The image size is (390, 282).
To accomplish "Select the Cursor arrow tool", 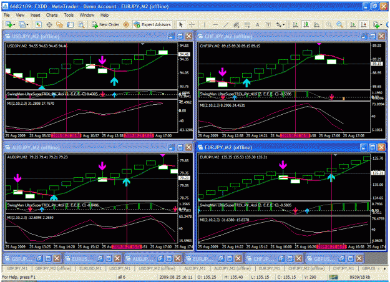I will pos(181,24).
